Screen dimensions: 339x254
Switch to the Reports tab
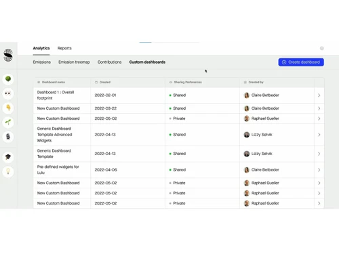64,48
